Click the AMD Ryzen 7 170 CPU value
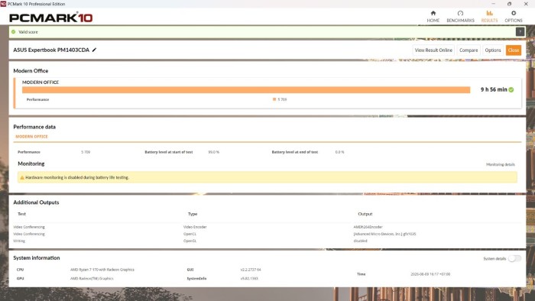The width and height of the screenshot is (535, 301). coord(102,270)
